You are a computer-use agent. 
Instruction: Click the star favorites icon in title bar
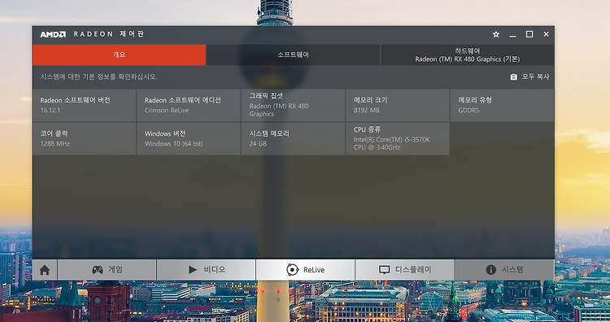pos(496,34)
